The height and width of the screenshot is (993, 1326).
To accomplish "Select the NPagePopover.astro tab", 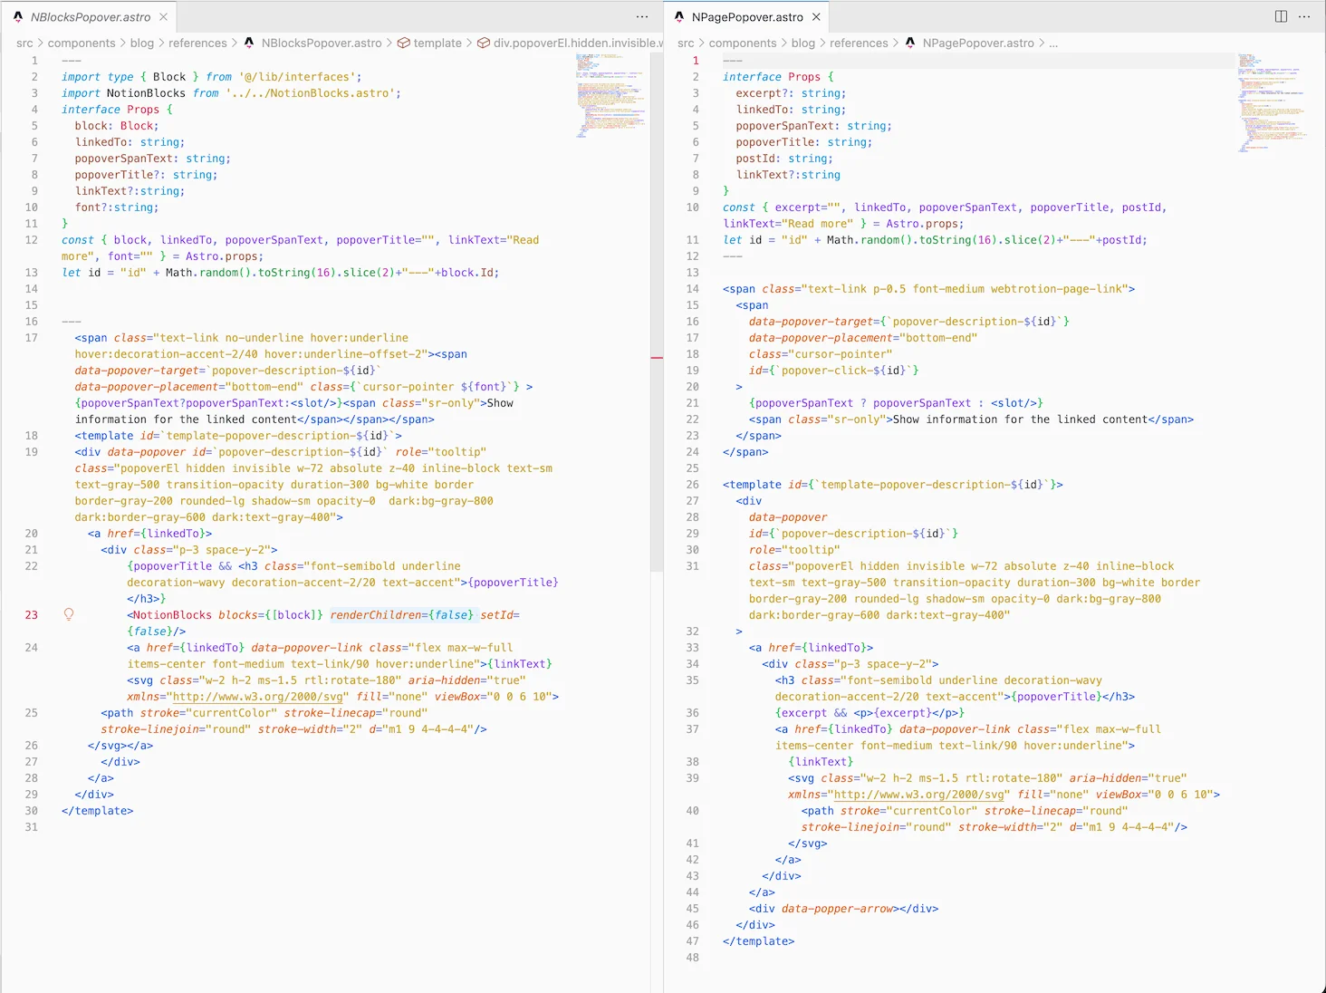I will 746,17.
